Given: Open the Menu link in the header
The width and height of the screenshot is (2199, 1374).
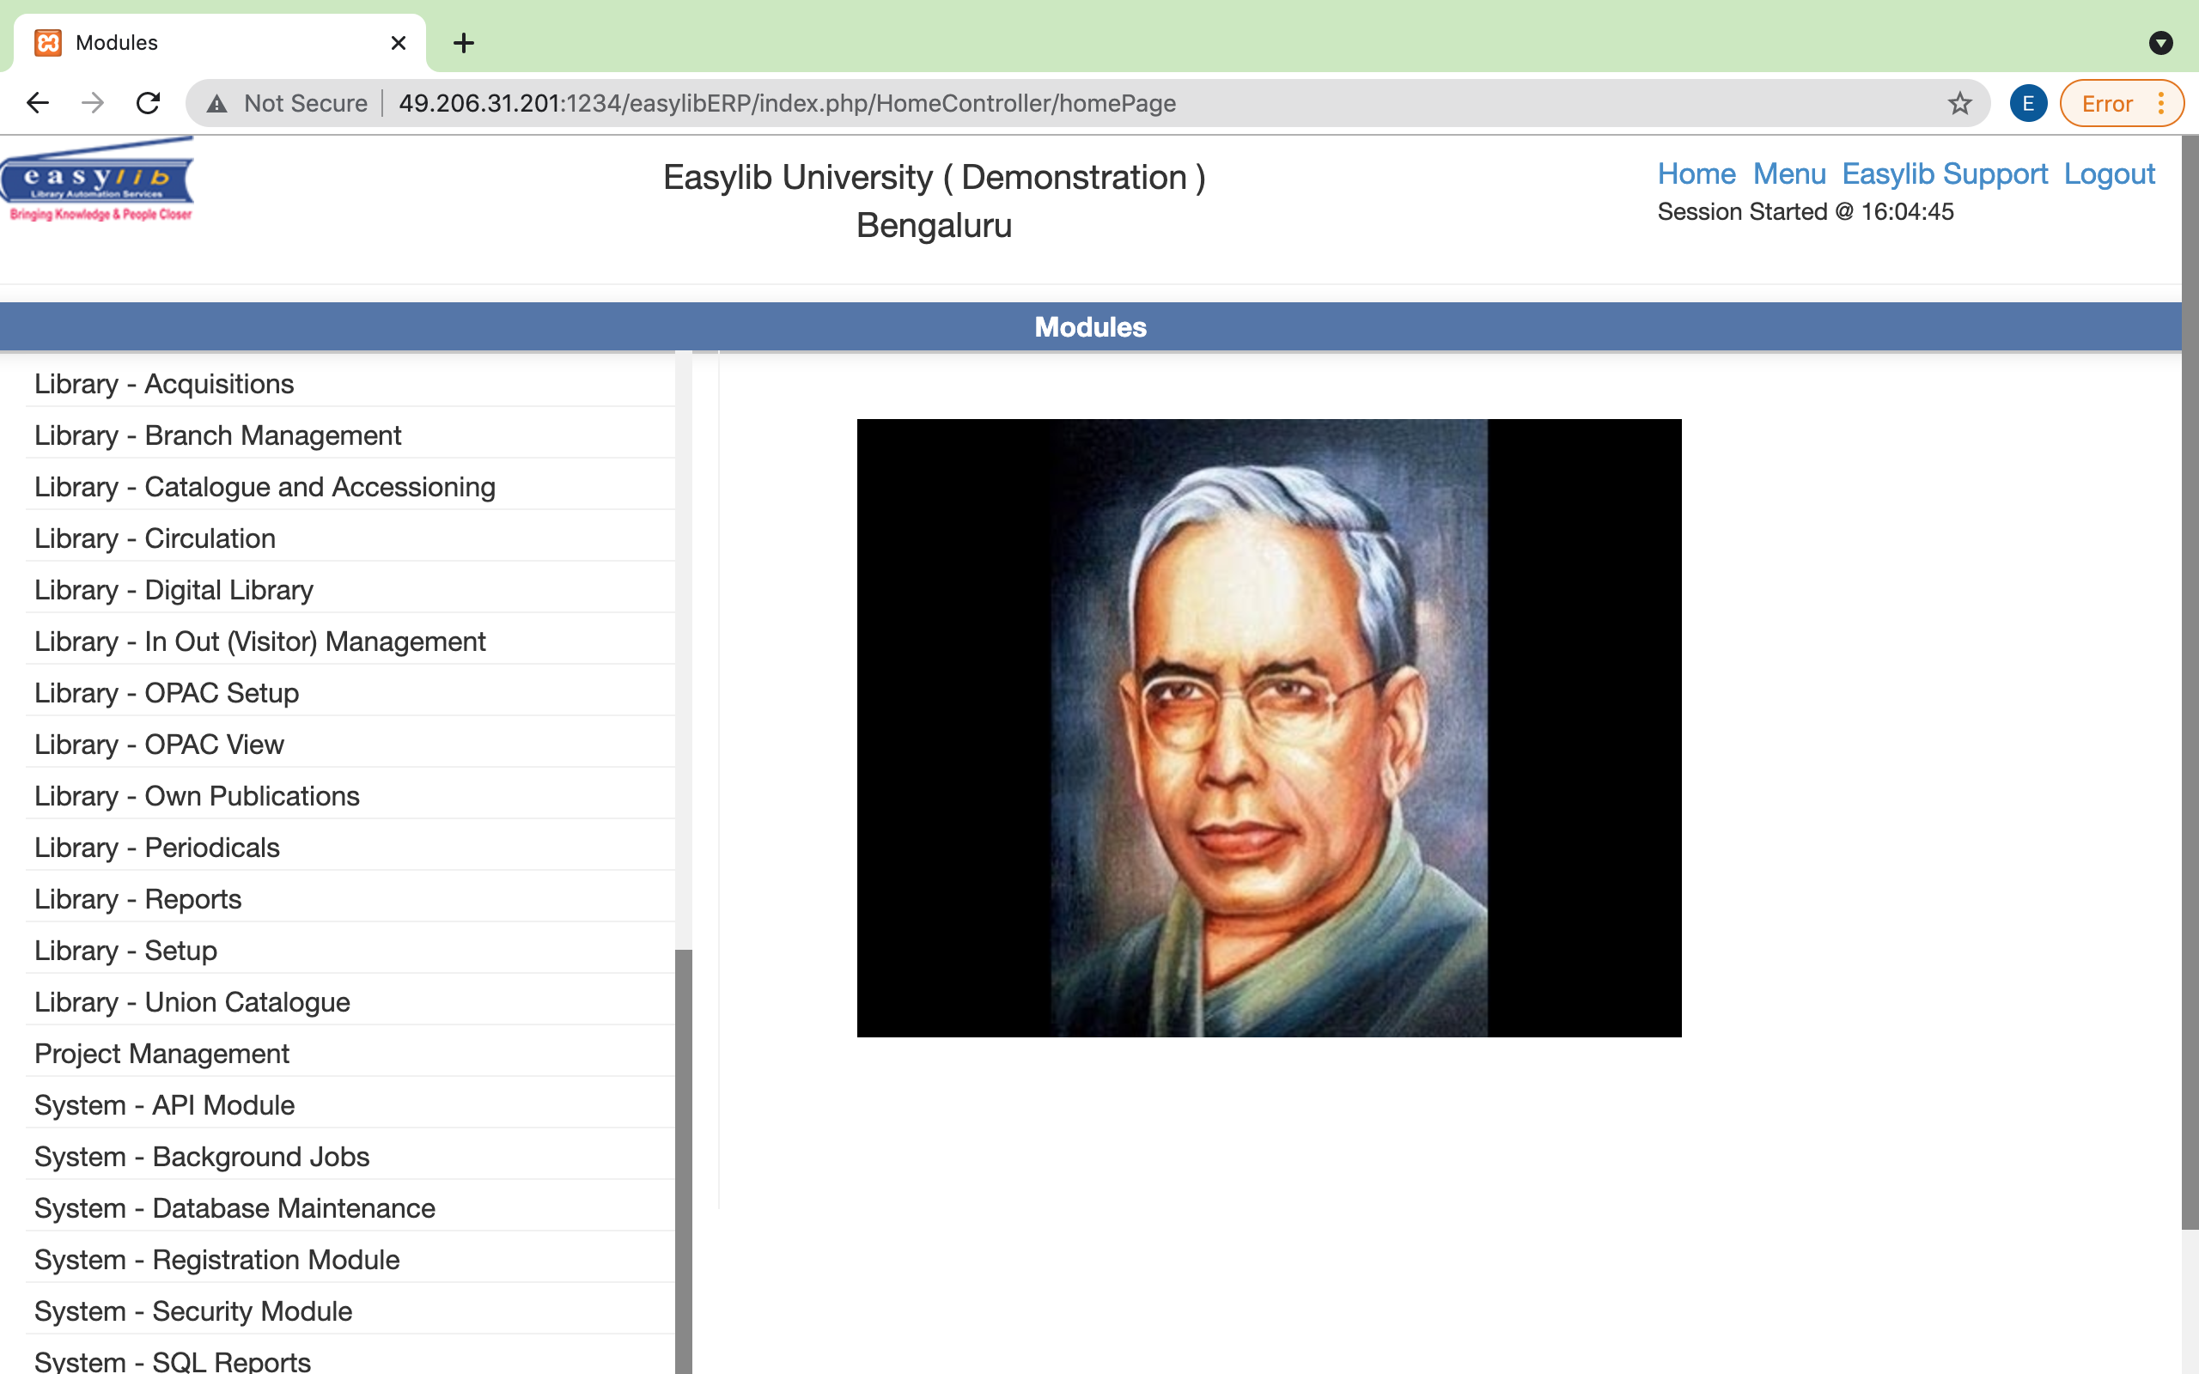Looking at the screenshot, I should coord(1790,173).
